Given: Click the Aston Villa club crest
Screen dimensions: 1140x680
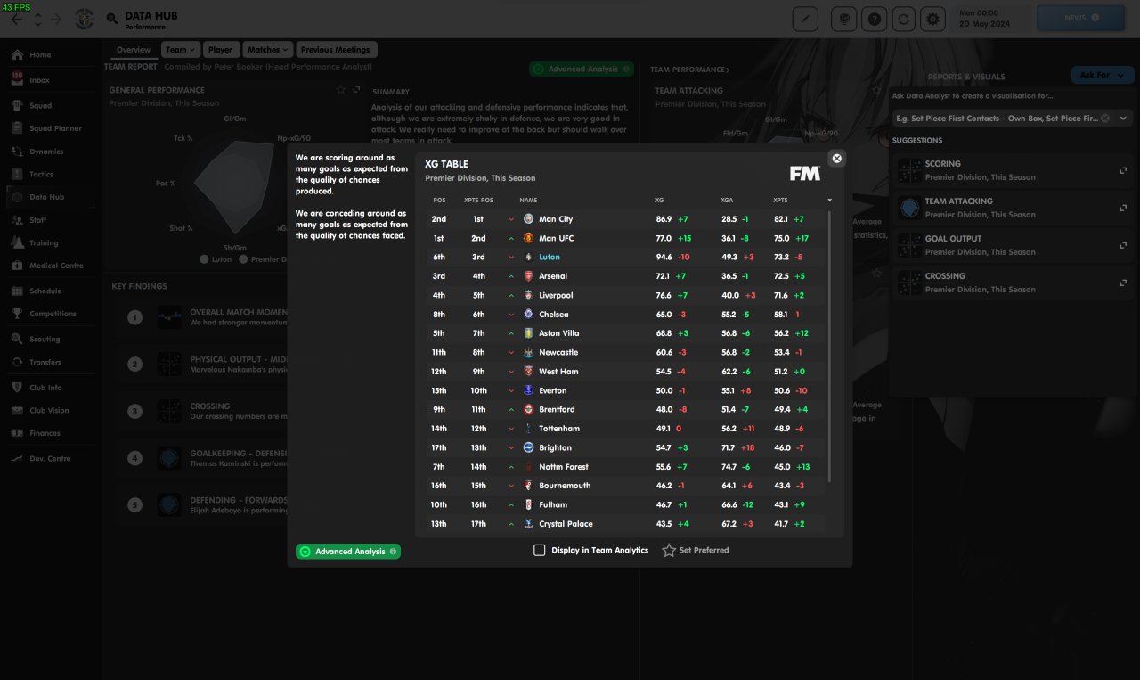Looking at the screenshot, I should tap(529, 333).
